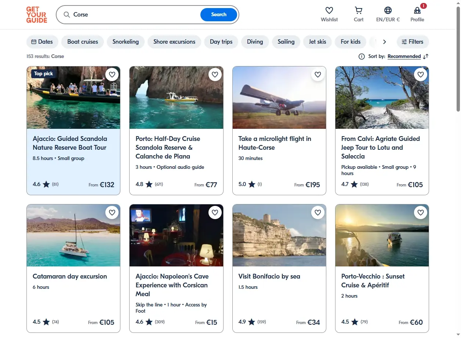
Task: Open Visit Bonifacio by sea title
Action: point(269,276)
